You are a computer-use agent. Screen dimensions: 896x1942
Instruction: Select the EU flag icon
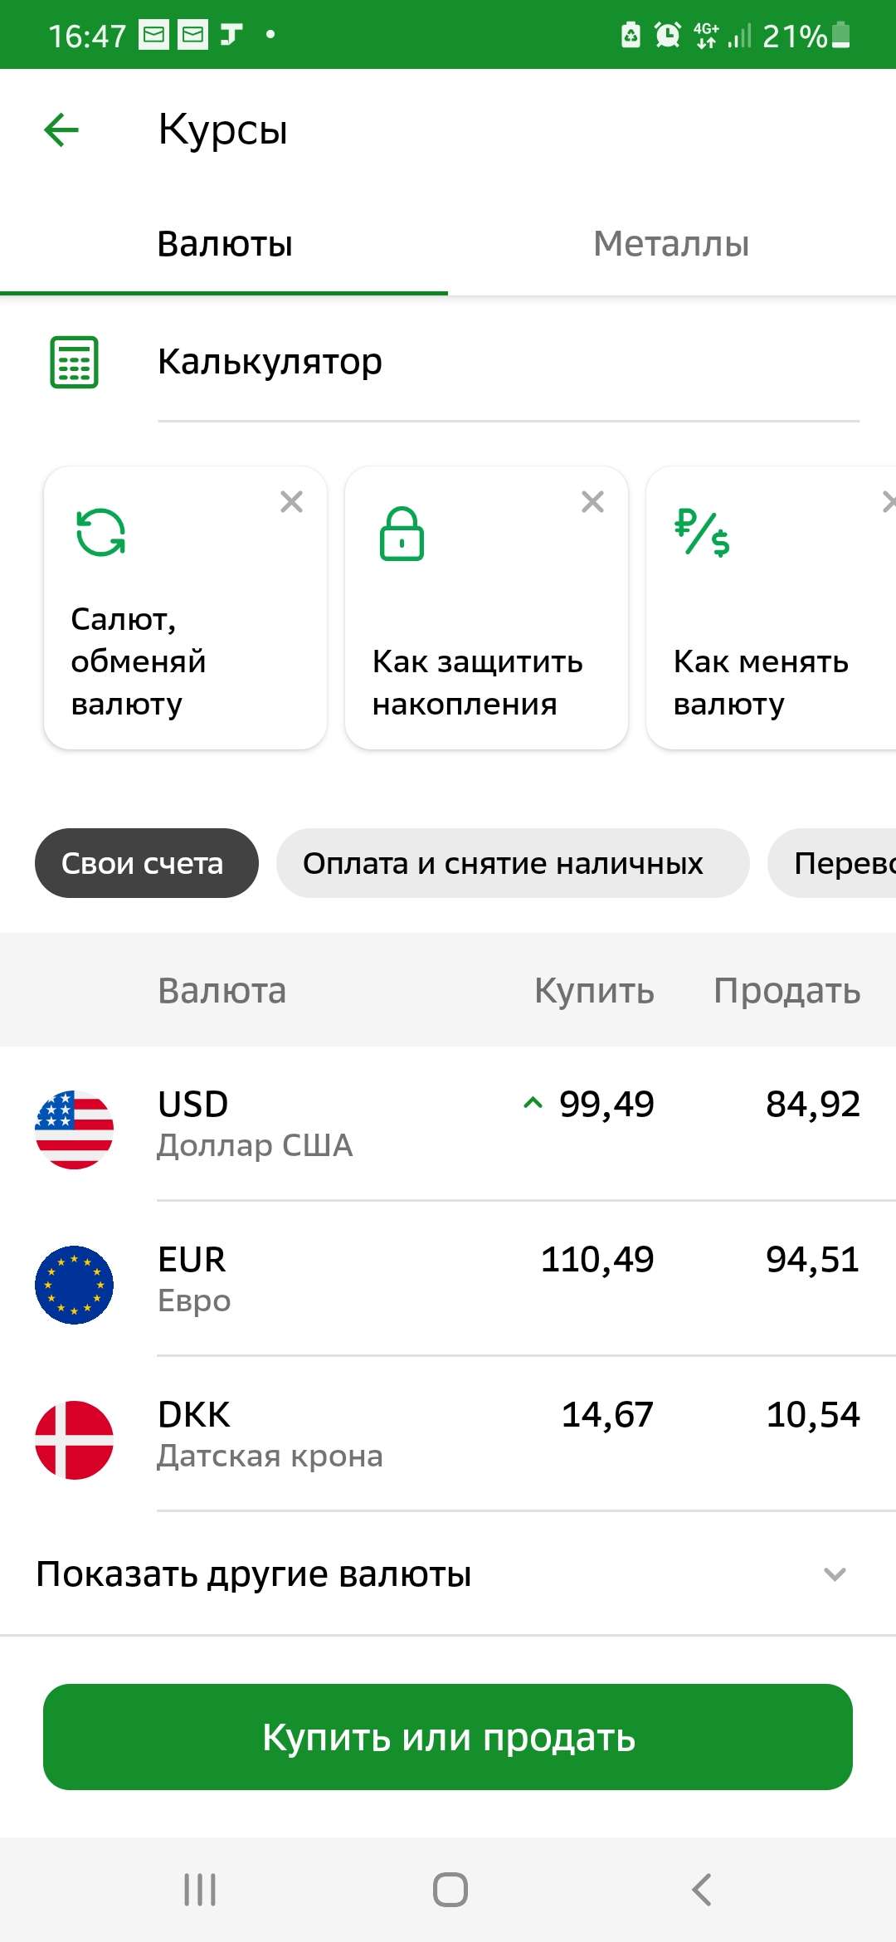[x=75, y=1285]
